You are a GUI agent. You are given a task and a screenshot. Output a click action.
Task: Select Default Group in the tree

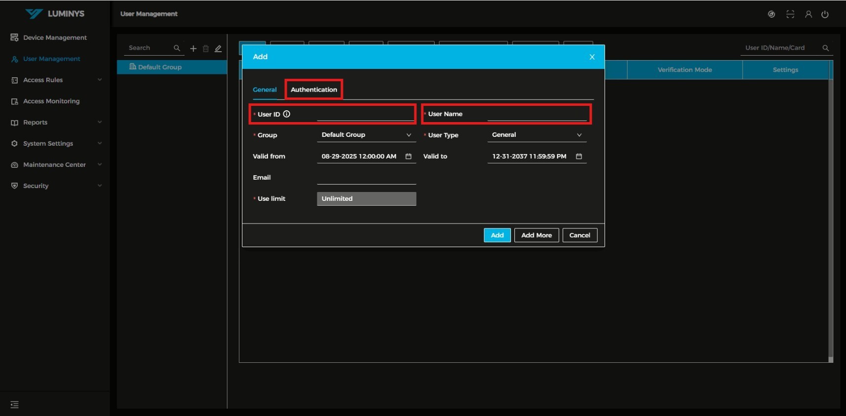[160, 67]
